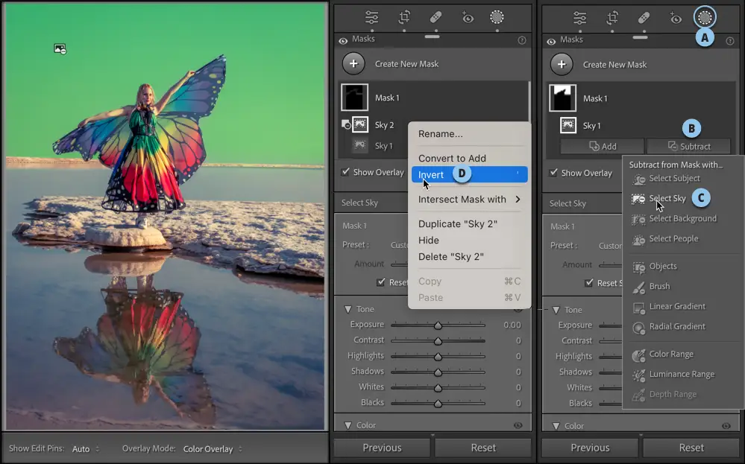Image resolution: width=745 pixels, height=464 pixels.
Task: Click Masking tool icon in right panel
Action: click(705, 18)
